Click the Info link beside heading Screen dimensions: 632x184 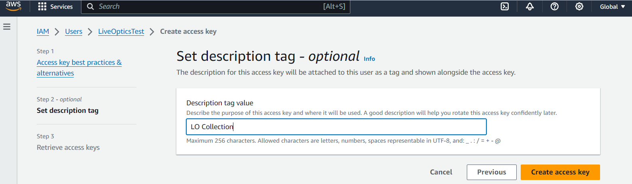pos(369,59)
